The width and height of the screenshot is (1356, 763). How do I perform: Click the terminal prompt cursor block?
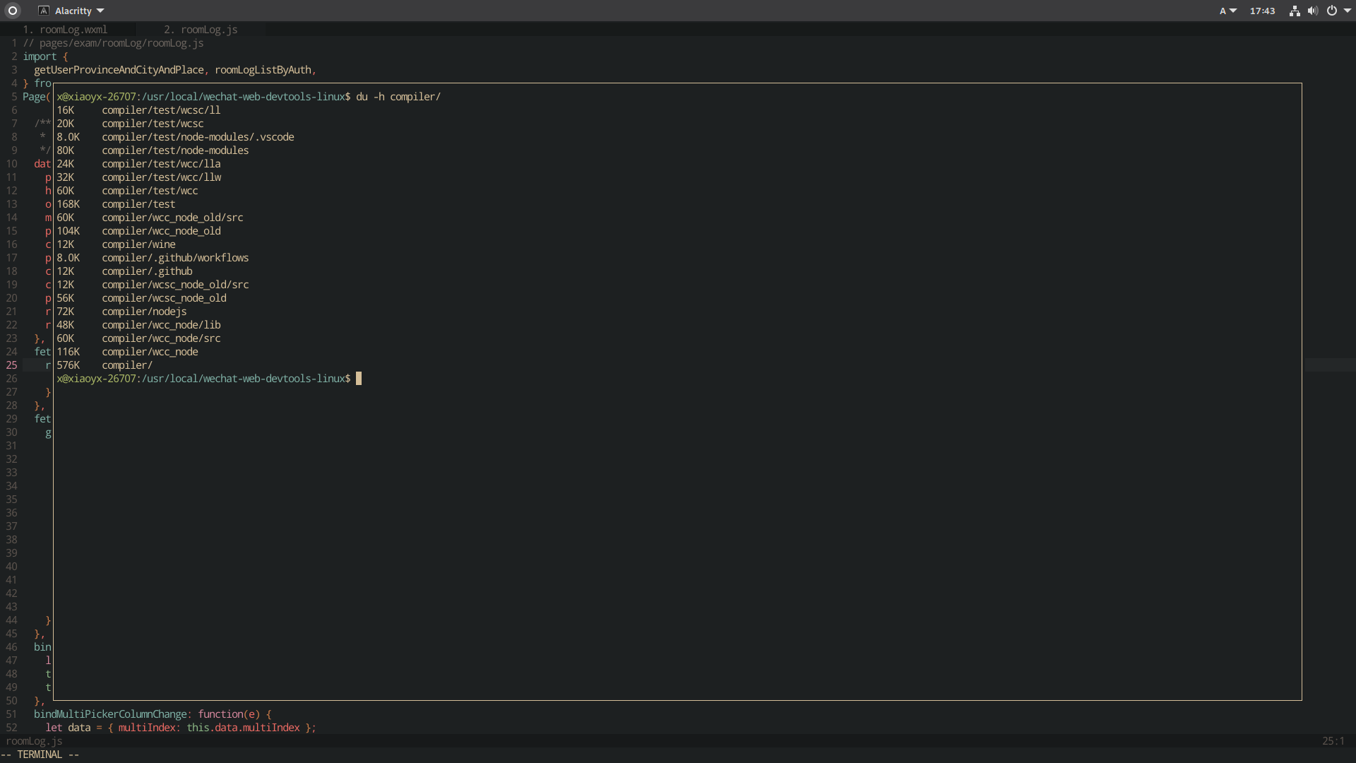tap(359, 379)
